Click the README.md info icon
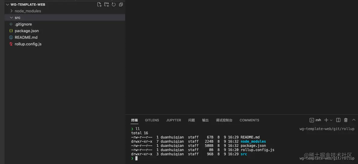This screenshot has width=358, height=164. [11, 38]
